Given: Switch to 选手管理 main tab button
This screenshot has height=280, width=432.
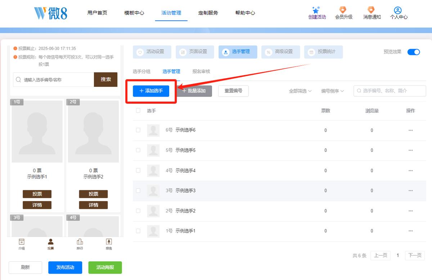Looking at the screenshot, I should [238, 52].
